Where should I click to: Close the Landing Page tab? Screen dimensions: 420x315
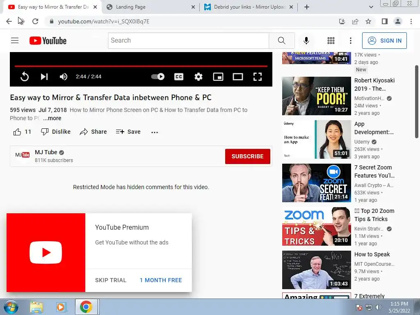pyautogui.click(x=193, y=7)
